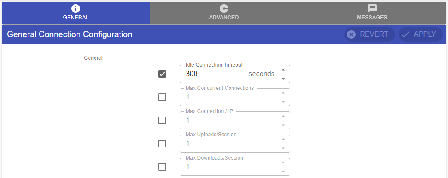This screenshot has width=448, height=178.
Task: Click up arrow of Max Concurrent Connections
Action: [283, 93]
